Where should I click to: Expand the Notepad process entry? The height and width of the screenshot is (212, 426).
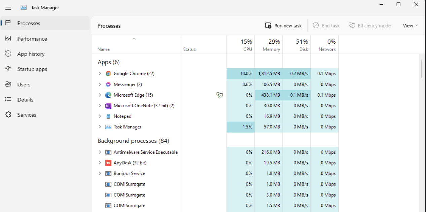pyautogui.click(x=100, y=116)
